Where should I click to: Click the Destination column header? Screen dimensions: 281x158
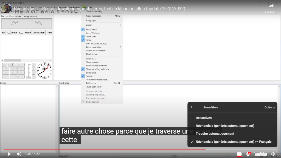click(x=38, y=33)
